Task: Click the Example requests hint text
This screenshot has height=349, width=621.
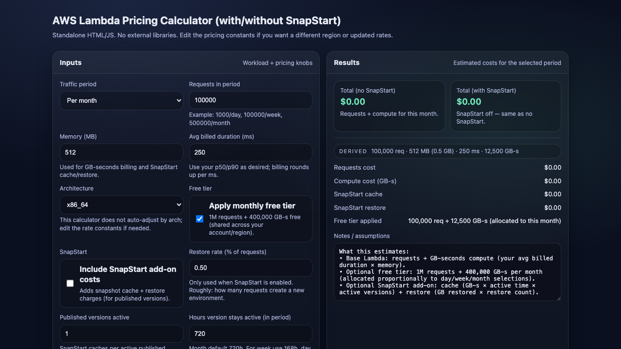Action: click(x=236, y=119)
